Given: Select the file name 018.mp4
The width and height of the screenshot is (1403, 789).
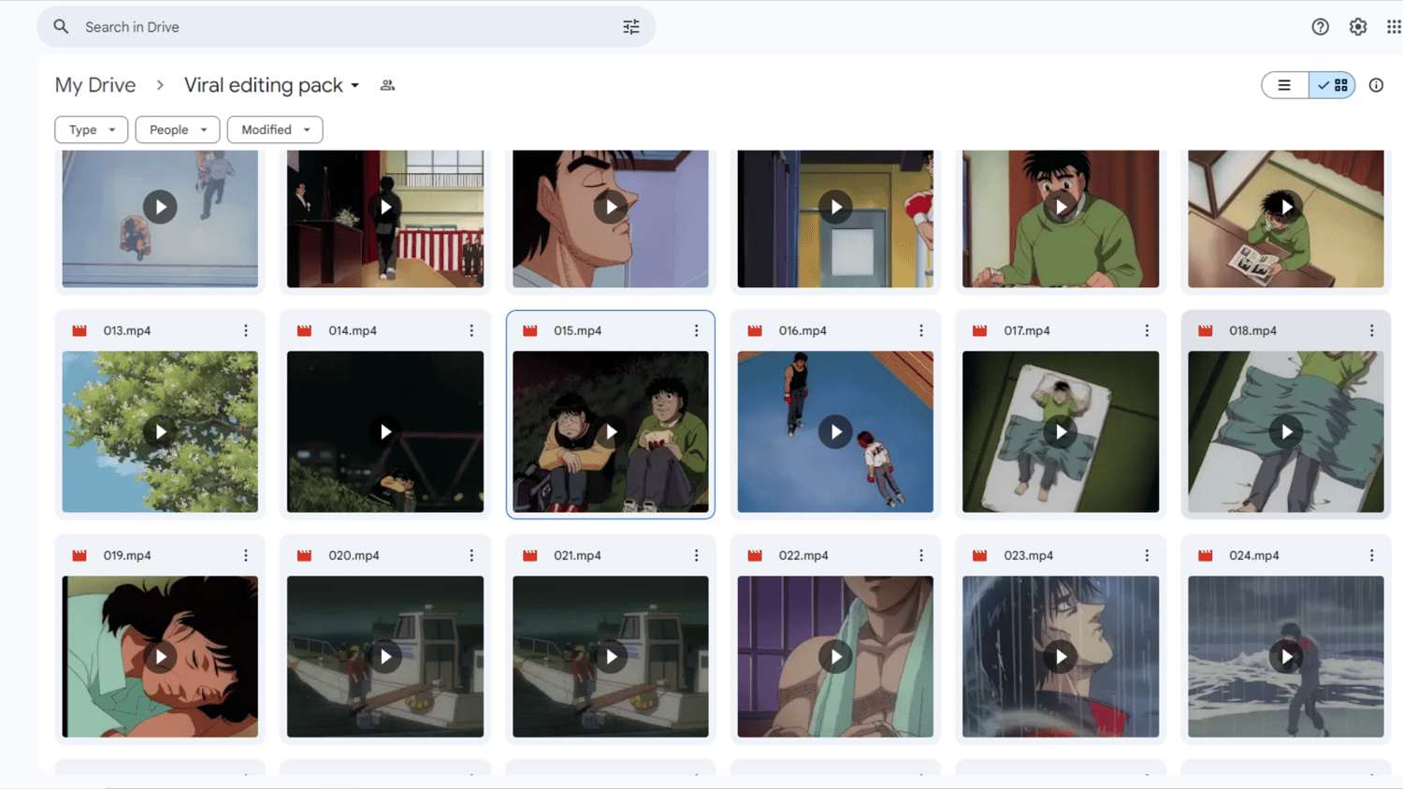Looking at the screenshot, I should [1253, 330].
